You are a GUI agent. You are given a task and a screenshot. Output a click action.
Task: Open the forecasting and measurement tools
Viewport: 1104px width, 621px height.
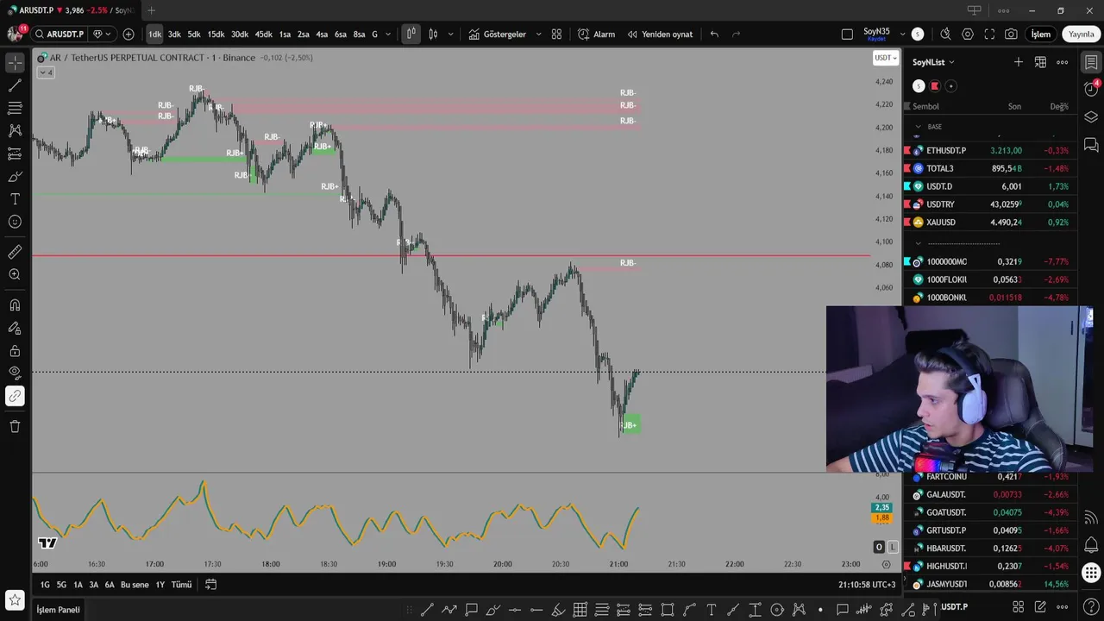point(15,154)
